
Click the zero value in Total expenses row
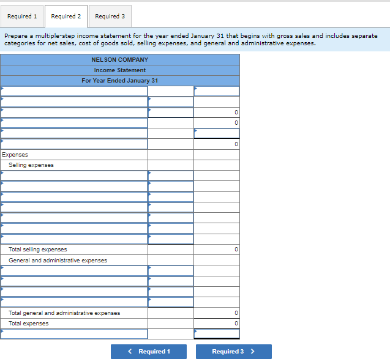[236, 324]
